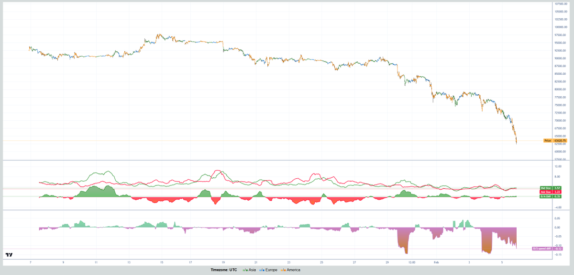
Task: Click the TradingView logo icon
Action: pos(9,255)
